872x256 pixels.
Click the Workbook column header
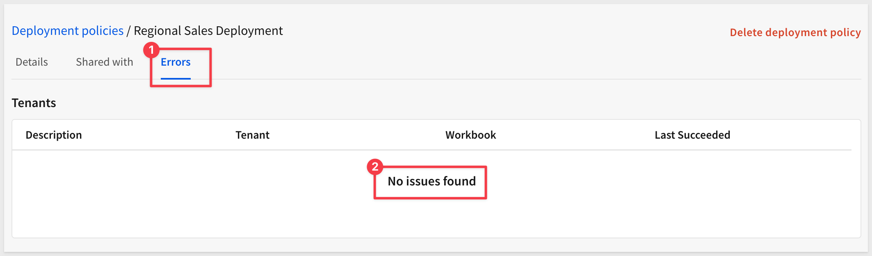470,135
